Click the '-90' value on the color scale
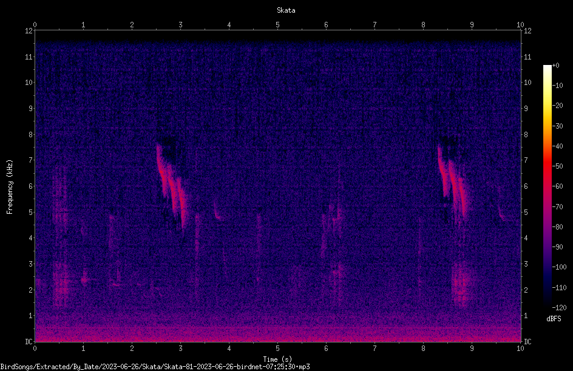This screenshot has width=573, height=371. click(x=557, y=247)
